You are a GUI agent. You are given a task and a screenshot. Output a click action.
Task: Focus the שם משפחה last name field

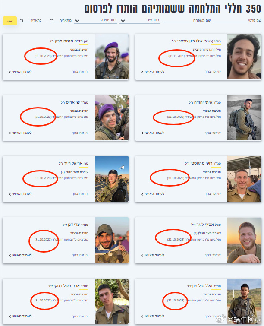pos(186,21)
